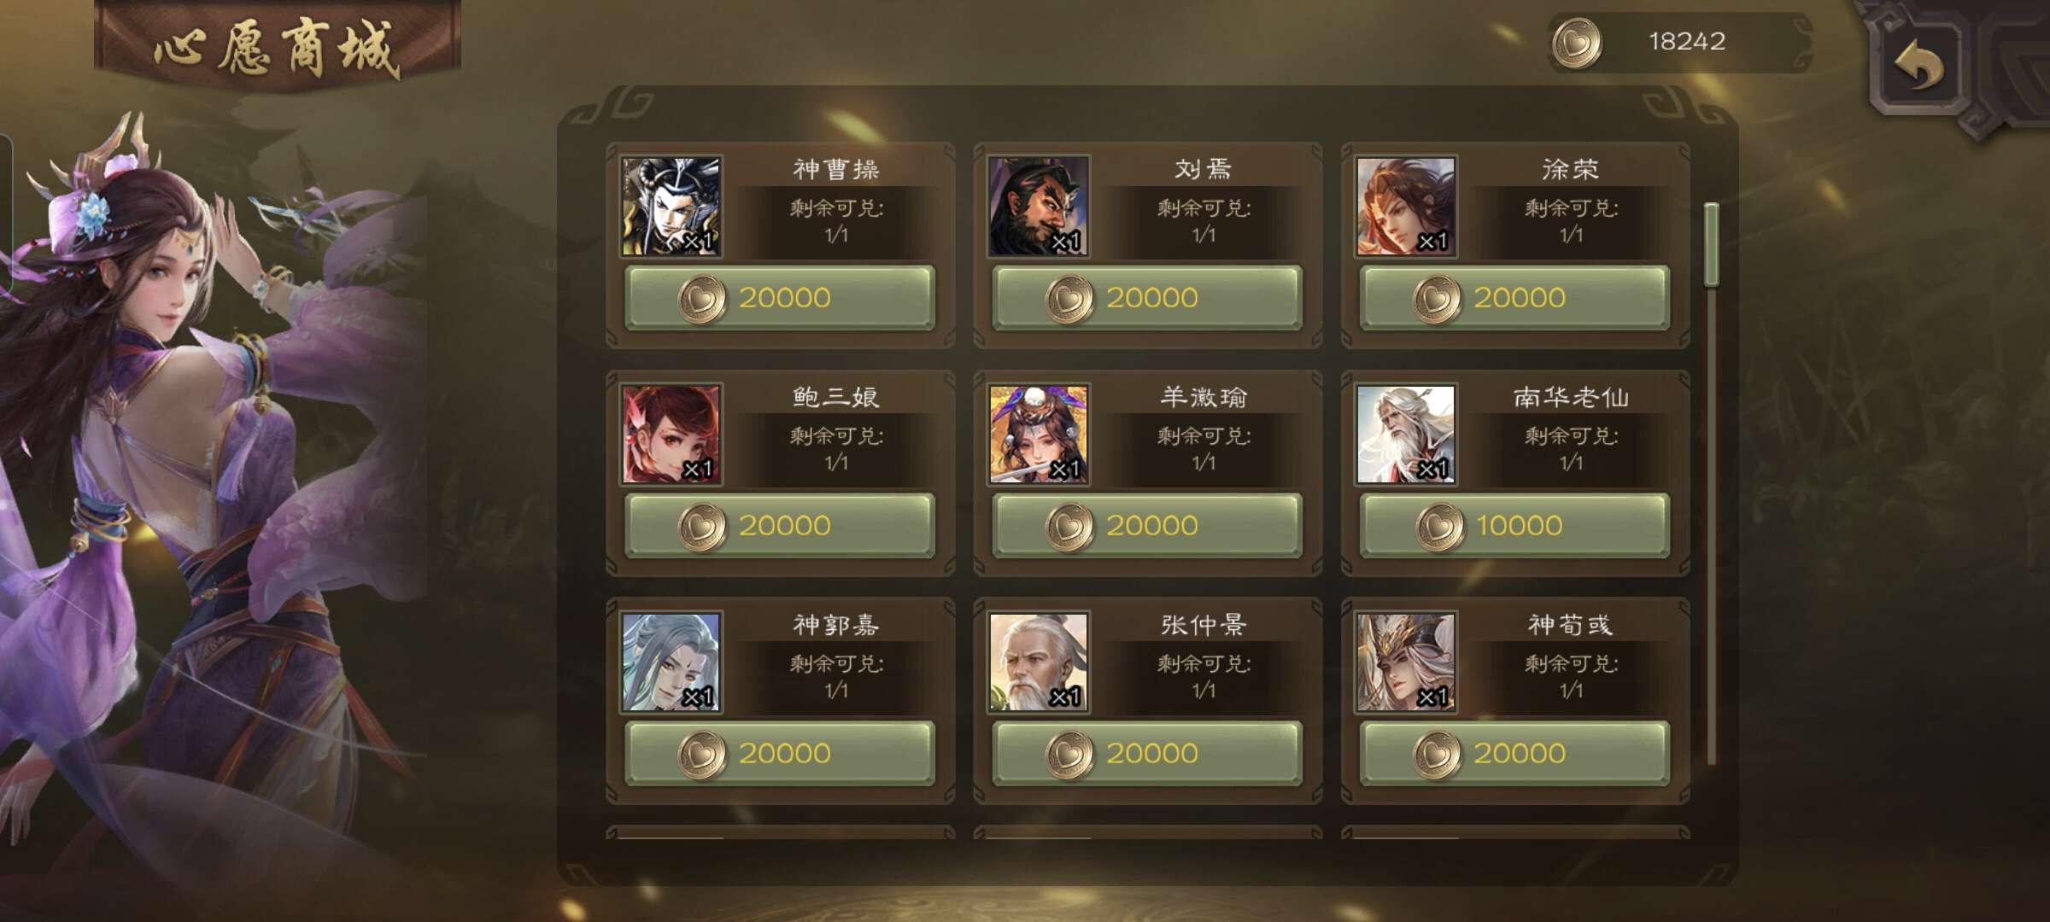Click the shop list scrollbar handle
The image size is (2050, 922).
tap(1711, 245)
